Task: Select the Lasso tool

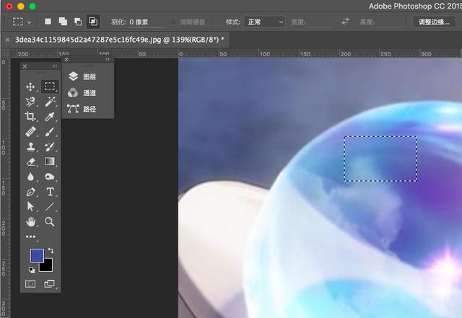Action: click(30, 102)
